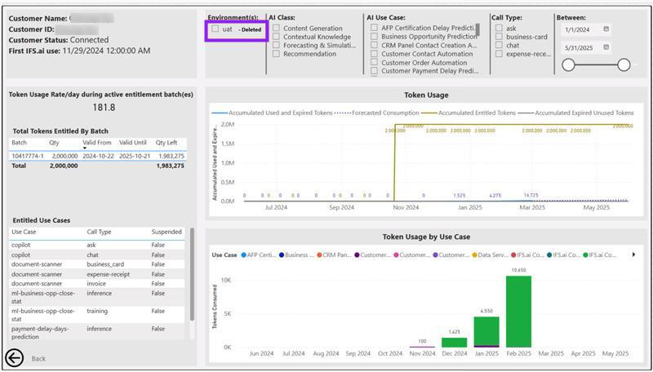Click the Qty Left column header
The height and width of the screenshot is (372, 653).
coord(169,142)
